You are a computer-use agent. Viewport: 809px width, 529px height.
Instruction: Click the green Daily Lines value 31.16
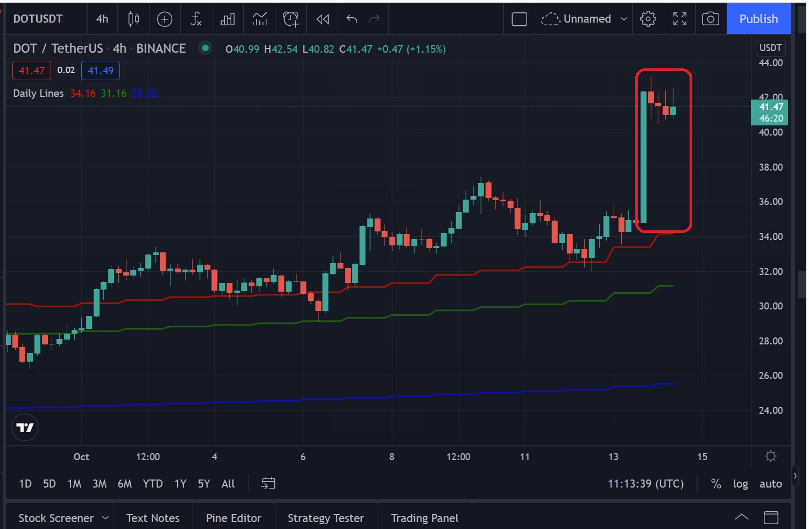point(113,93)
